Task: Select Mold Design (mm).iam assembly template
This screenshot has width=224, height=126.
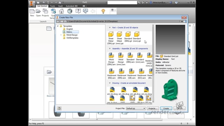Action: click(121, 59)
